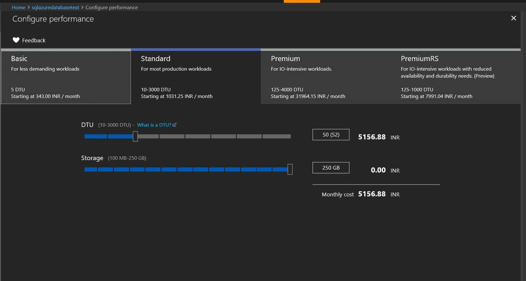Click the Configure performance breadcrumb text
This screenshot has width=526, height=281.
tap(111, 7)
